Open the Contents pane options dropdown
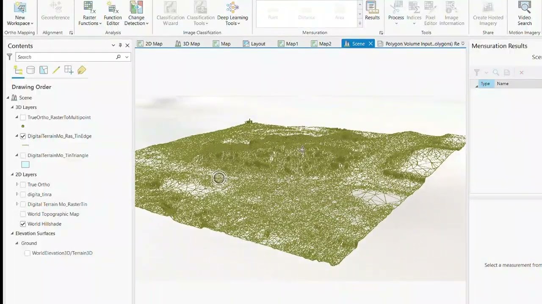 click(x=113, y=46)
